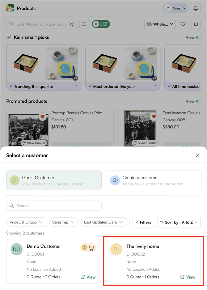Expand the Last Updated Date filter
The image size is (207, 290).
coord(104,222)
